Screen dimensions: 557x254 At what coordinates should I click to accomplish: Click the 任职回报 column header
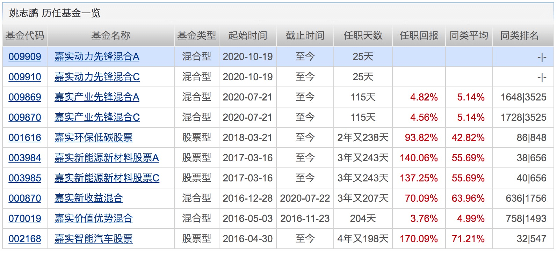click(x=419, y=35)
